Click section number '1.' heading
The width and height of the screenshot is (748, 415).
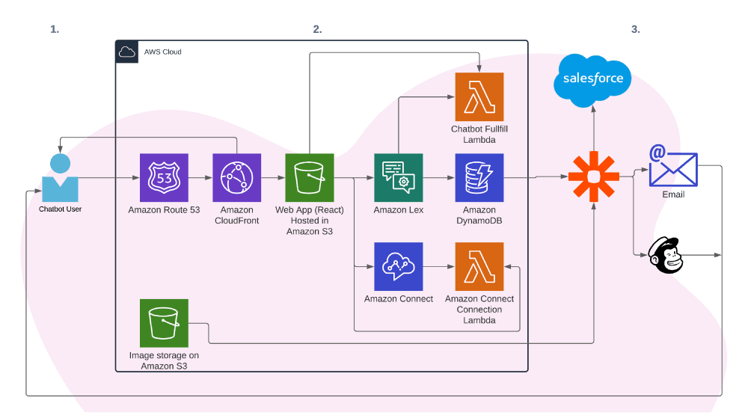point(55,29)
